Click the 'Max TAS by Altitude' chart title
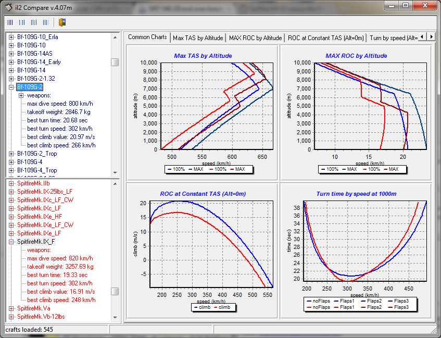This screenshot has height=338, width=441. click(203, 56)
